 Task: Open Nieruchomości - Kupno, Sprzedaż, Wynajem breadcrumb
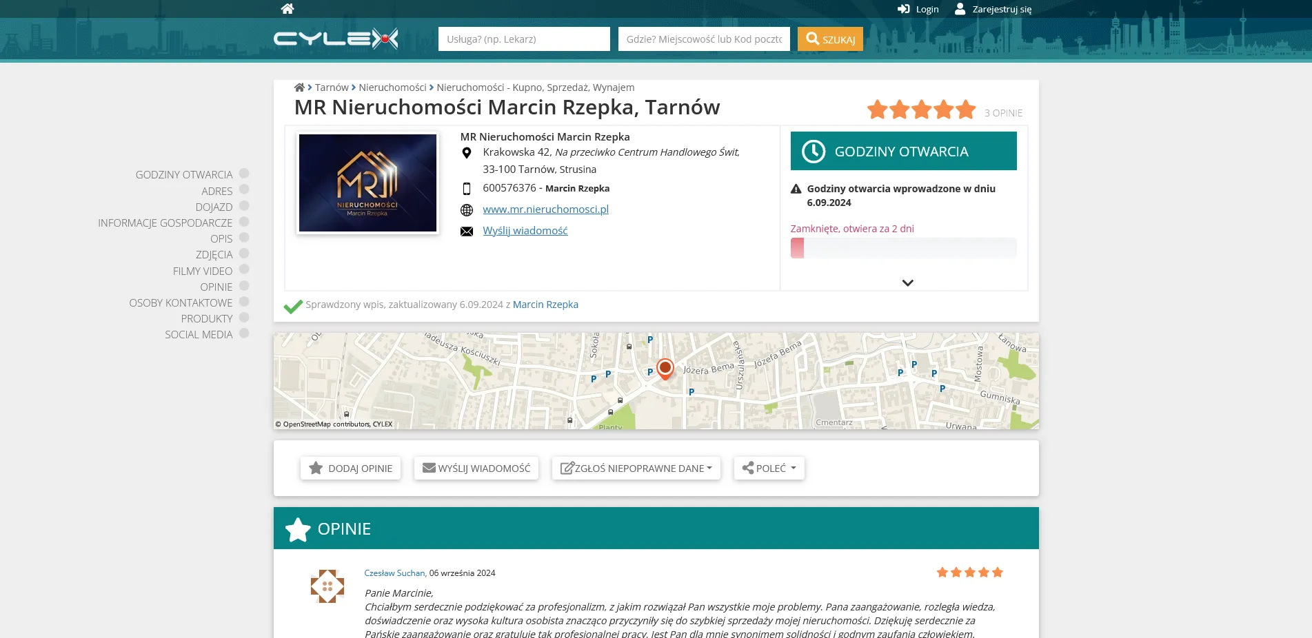(x=535, y=88)
